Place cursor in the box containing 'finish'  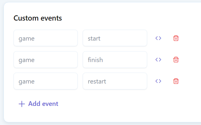click(115, 59)
